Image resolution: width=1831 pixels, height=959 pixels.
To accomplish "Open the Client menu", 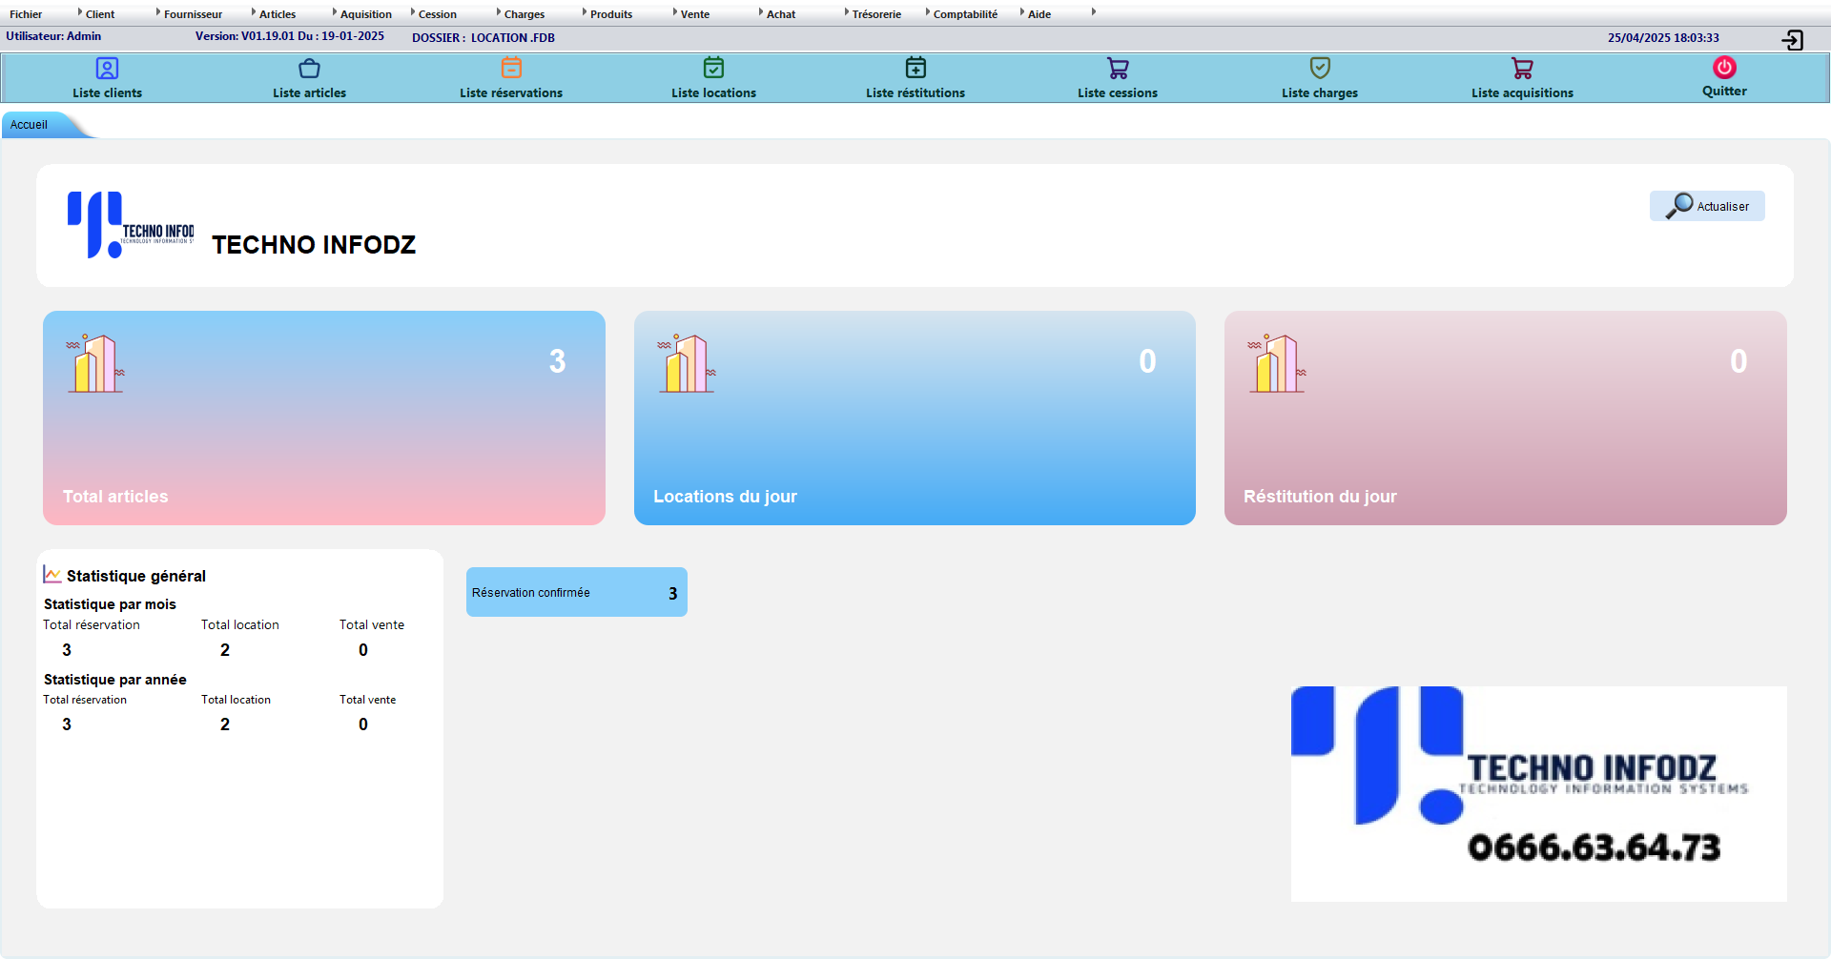I will (100, 14).
